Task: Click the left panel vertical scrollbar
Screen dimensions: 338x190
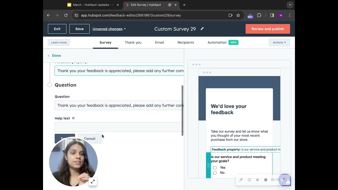Action: point(182,111)
